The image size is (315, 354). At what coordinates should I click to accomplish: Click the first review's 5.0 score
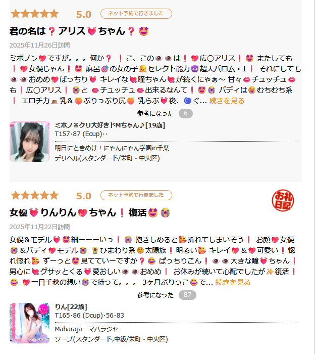click(84, 15)
